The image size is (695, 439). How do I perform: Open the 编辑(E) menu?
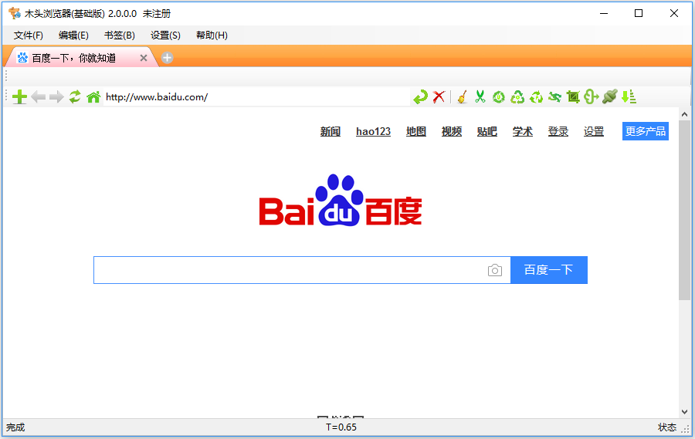coord(73,35)
